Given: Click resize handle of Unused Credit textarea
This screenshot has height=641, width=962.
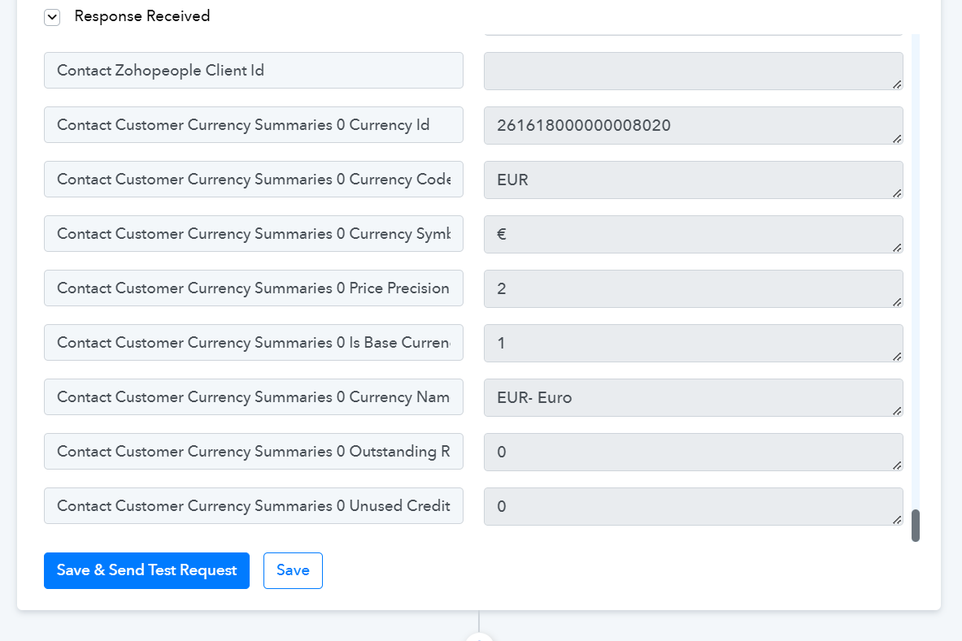Looking at the screenshot, I should (x=897, y=520).
